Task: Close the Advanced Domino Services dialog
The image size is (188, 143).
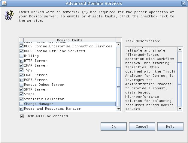Action: click(x=184, y=3)
